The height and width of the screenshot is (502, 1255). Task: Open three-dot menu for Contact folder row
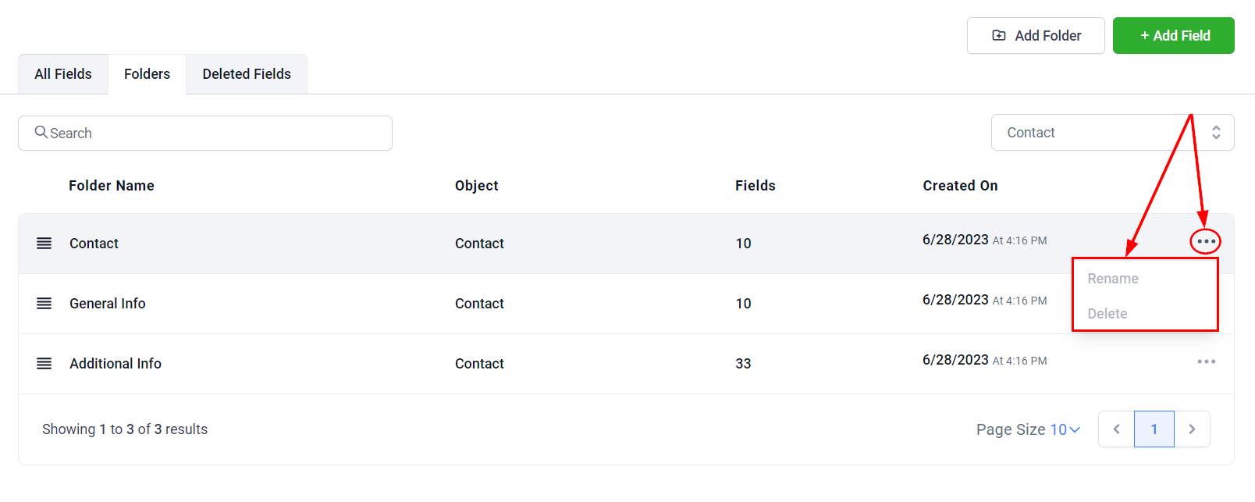pos(1206,241)
